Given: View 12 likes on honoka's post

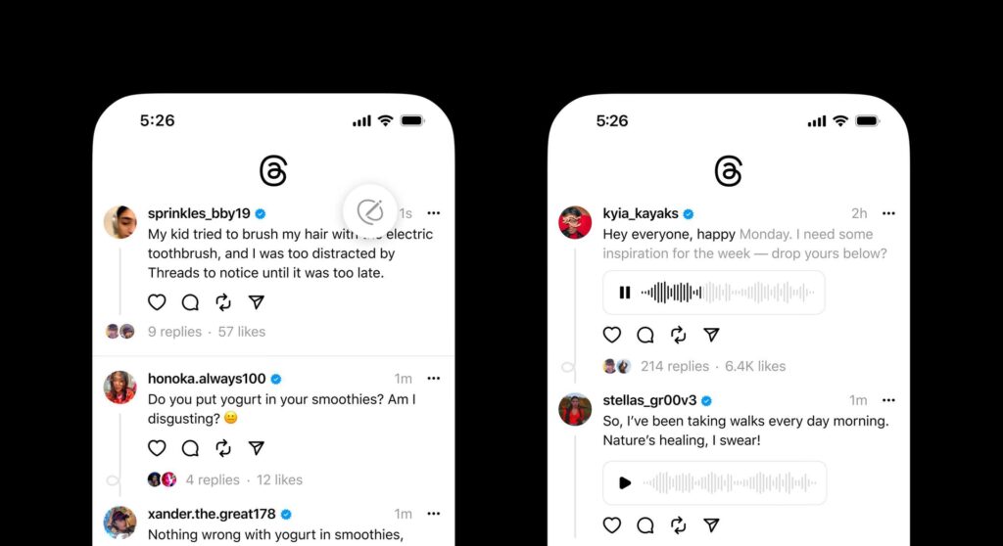Looking at the screenshot, I should pos(279,480).
